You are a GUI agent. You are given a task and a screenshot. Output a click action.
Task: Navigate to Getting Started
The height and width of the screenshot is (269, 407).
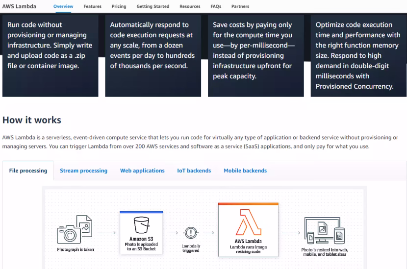[153, 6]
